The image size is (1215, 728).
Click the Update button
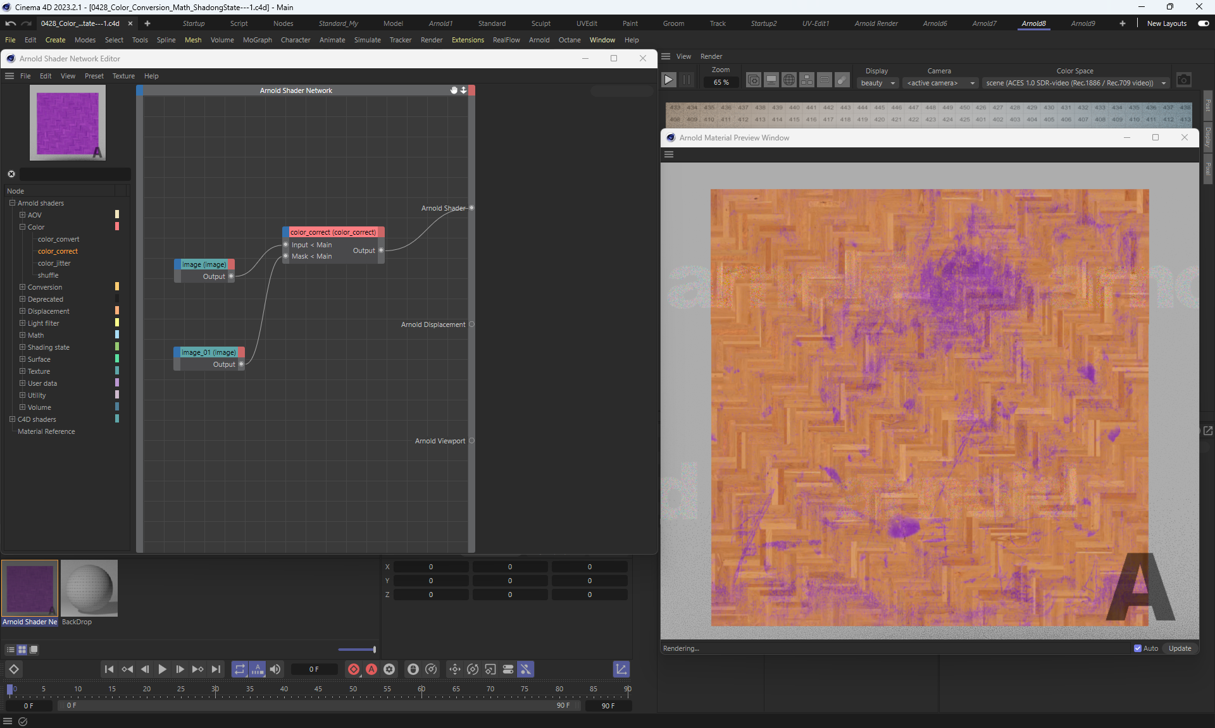point(1180,648)
